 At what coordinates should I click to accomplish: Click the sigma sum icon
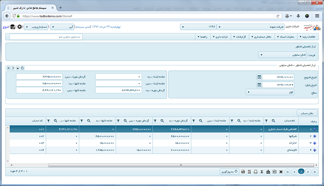(262, 172)
